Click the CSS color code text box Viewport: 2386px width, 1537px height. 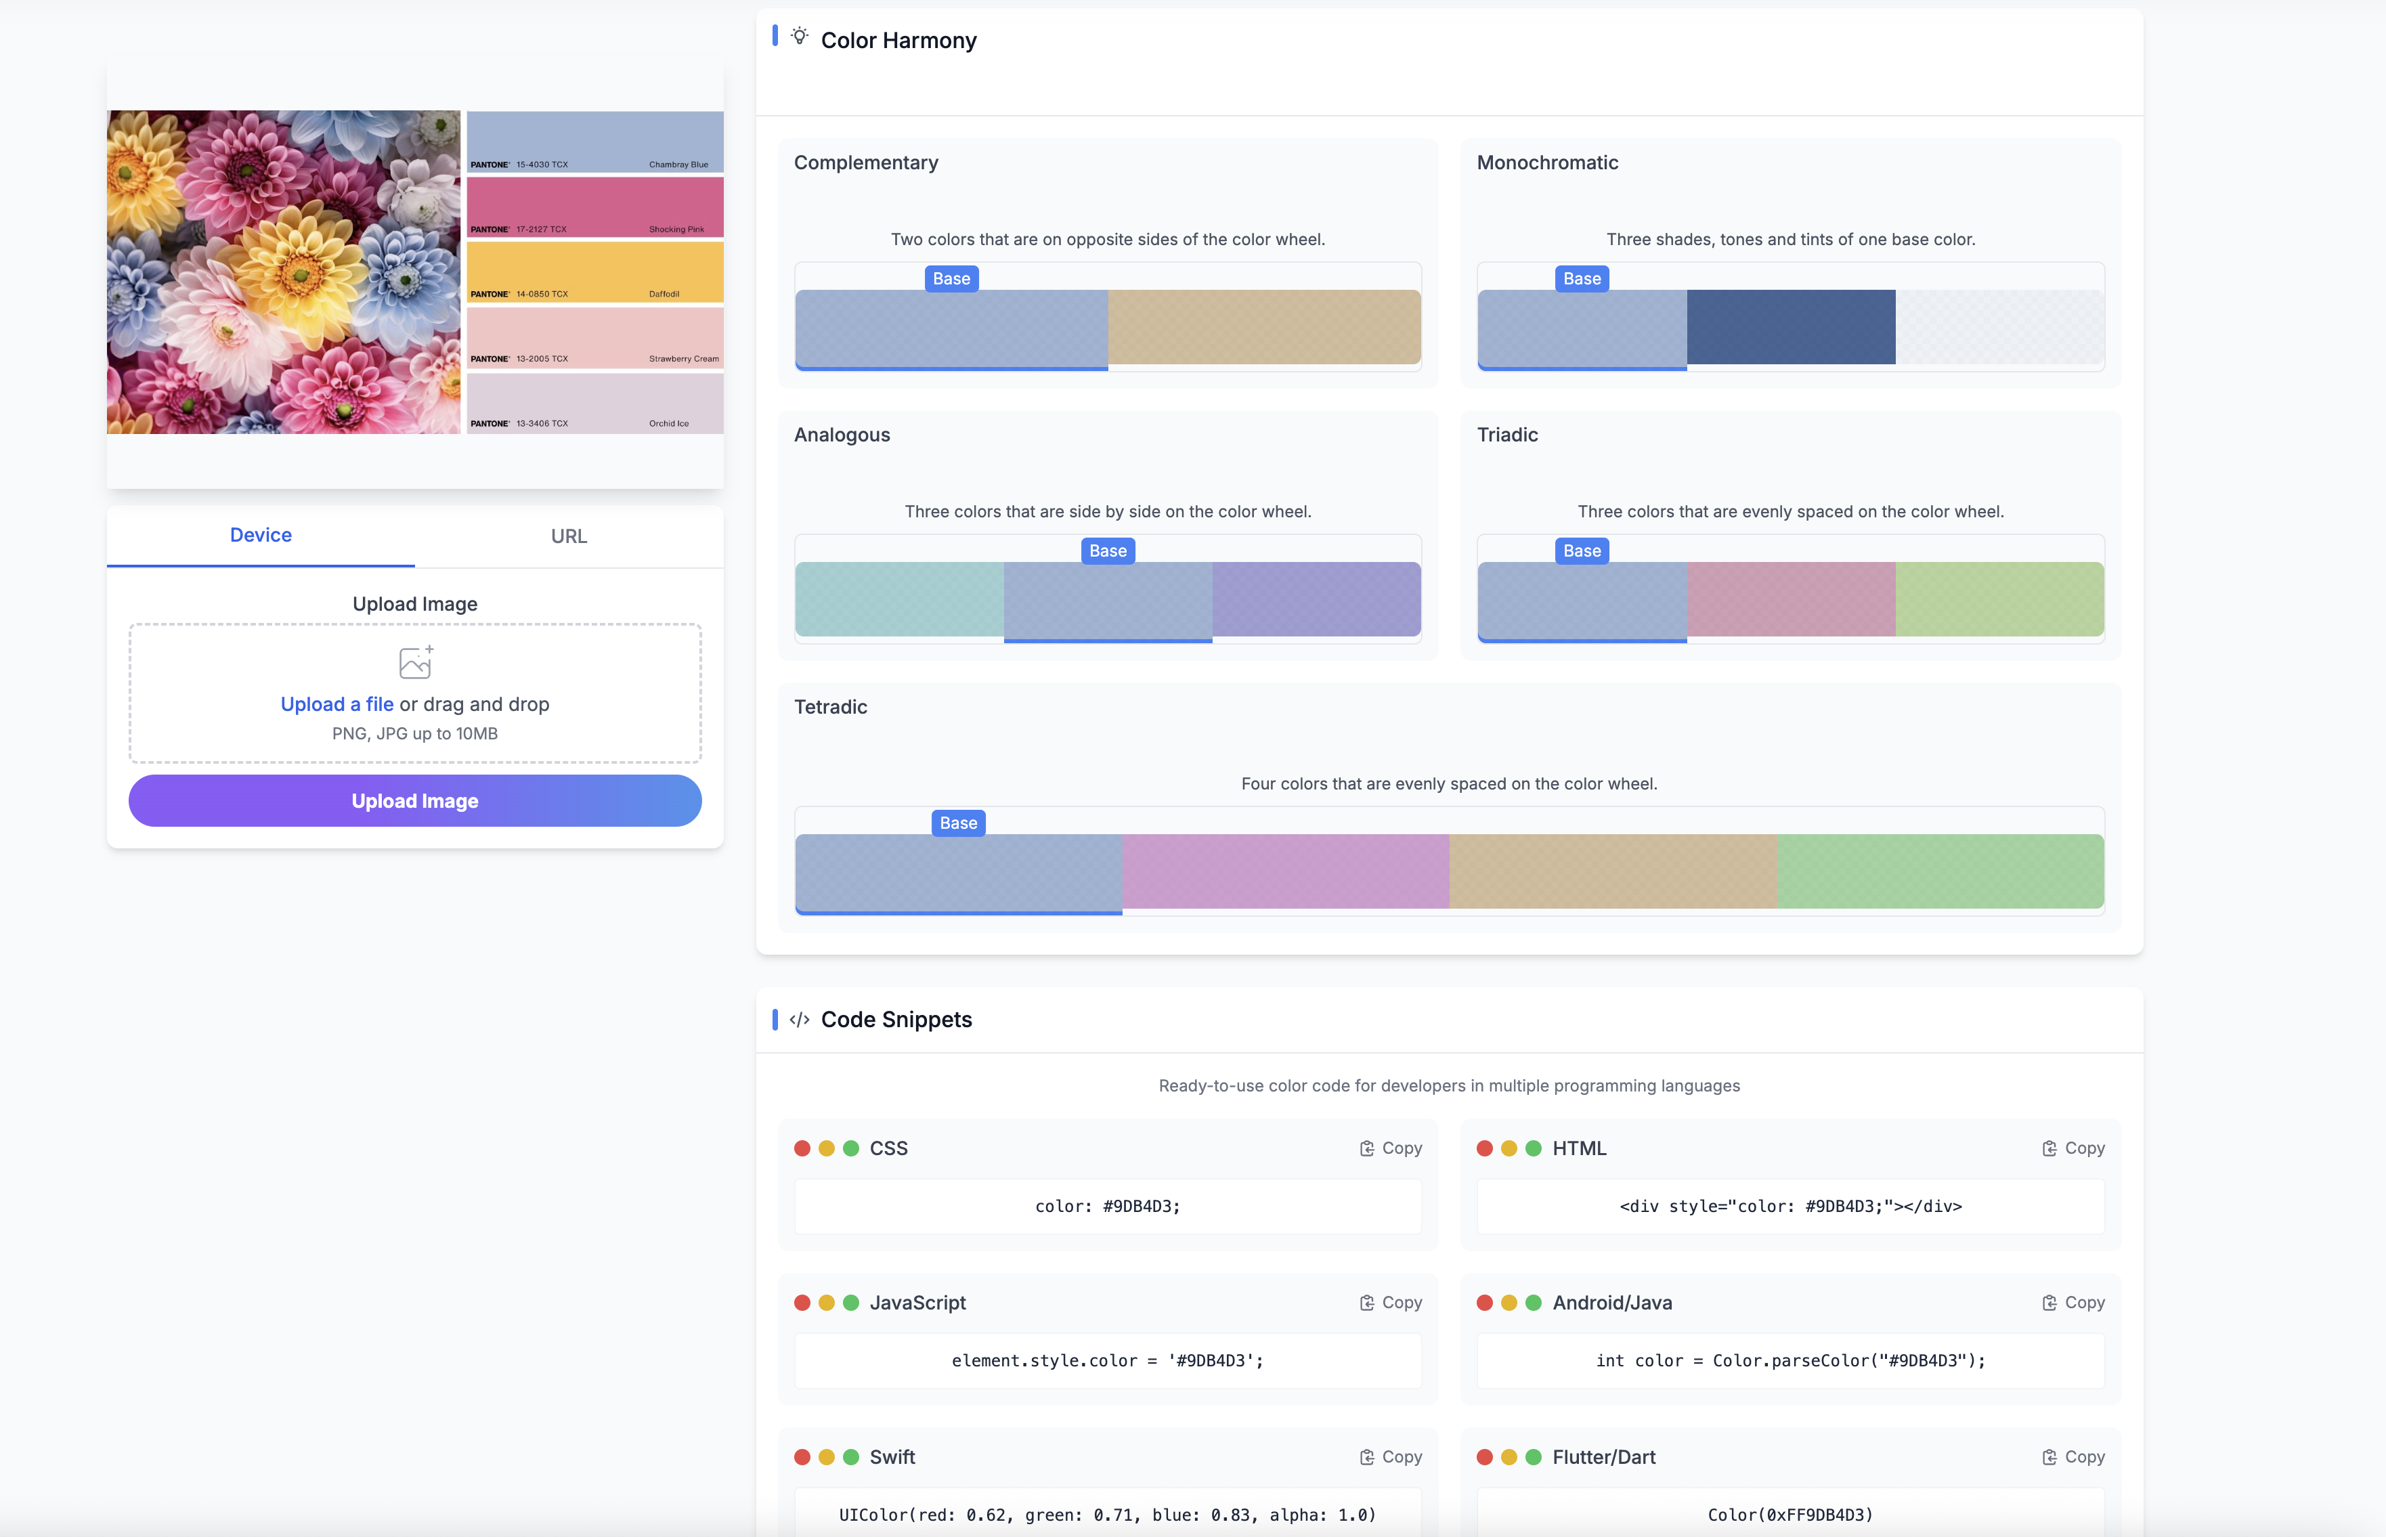click(x=1108, y=1206)
